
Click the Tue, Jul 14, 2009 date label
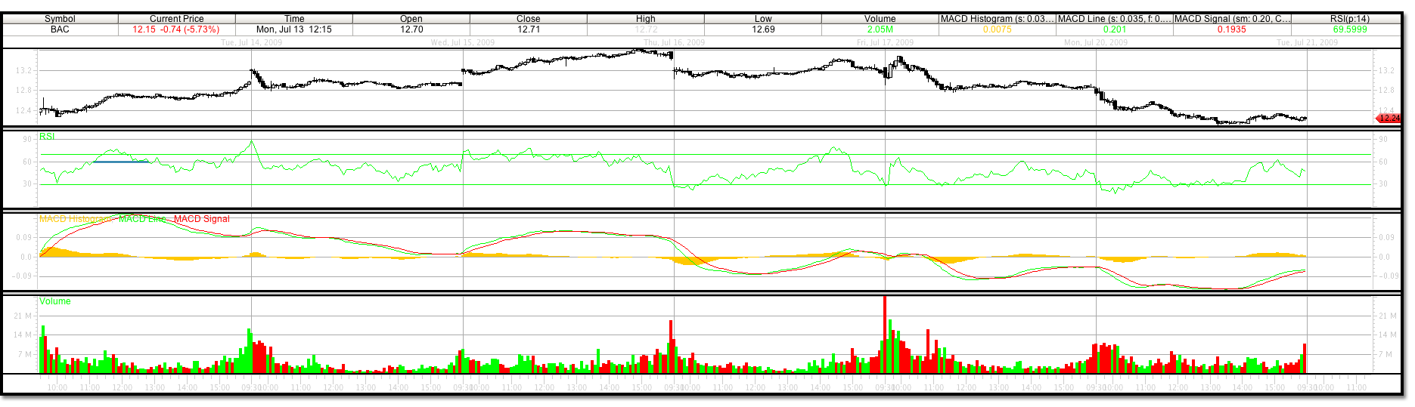(x=251, y=42)
